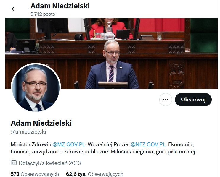Click the calendar icon beside join date

[14, 163]
